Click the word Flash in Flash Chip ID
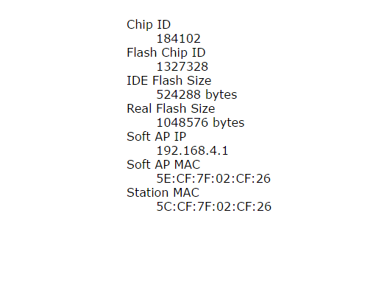387x297 pixels. point(142,52)
